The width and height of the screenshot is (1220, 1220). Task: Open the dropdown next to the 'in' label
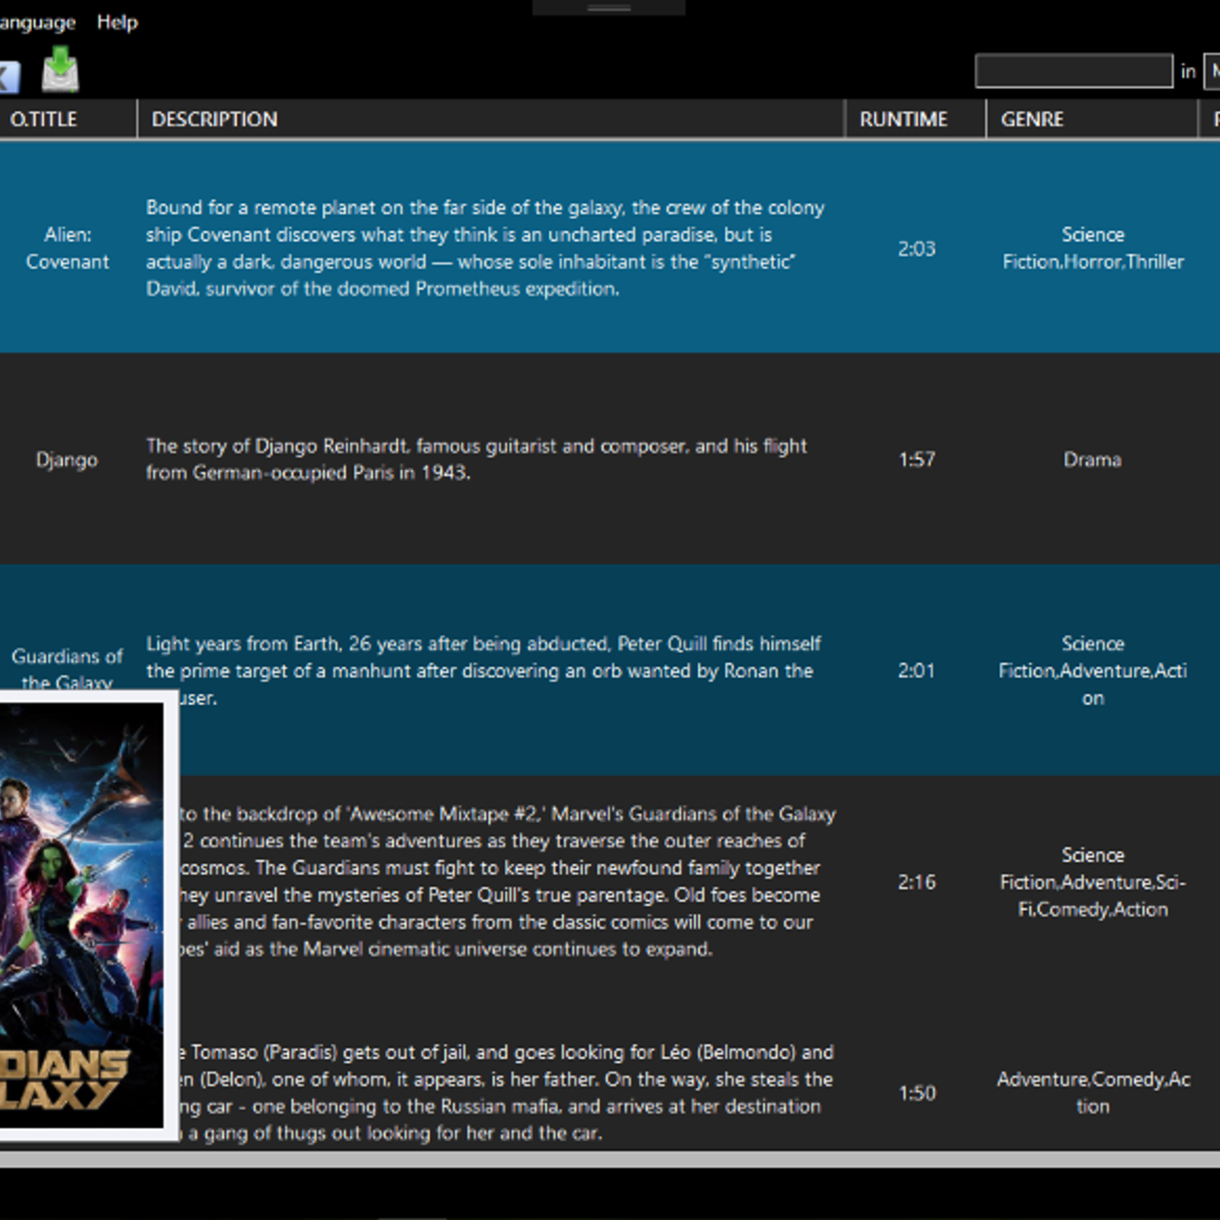[1212, 71]
